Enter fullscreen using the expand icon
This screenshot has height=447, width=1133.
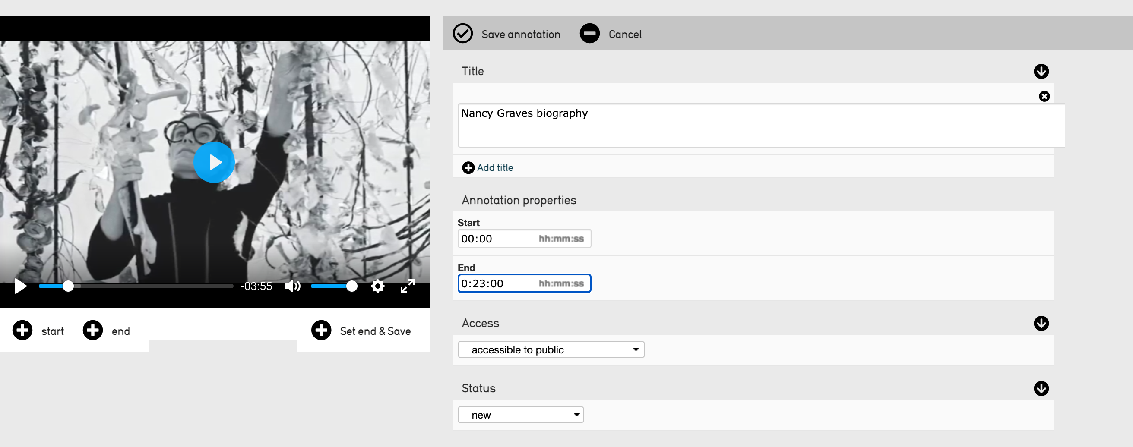(407, 286)
